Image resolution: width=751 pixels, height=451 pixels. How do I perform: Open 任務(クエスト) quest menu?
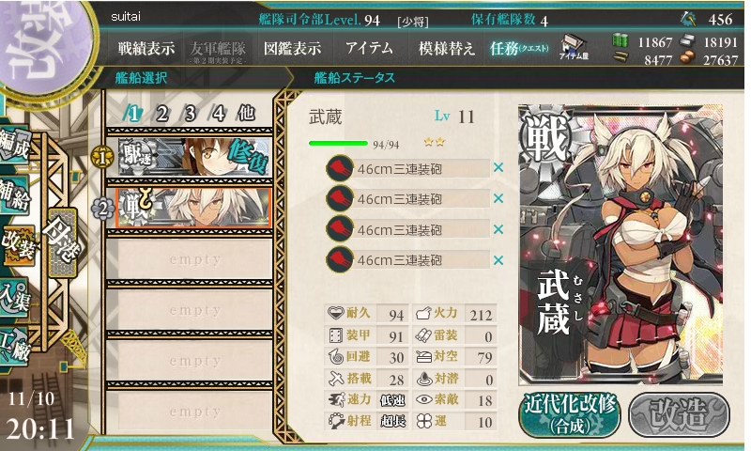click(x=519, y=49)
